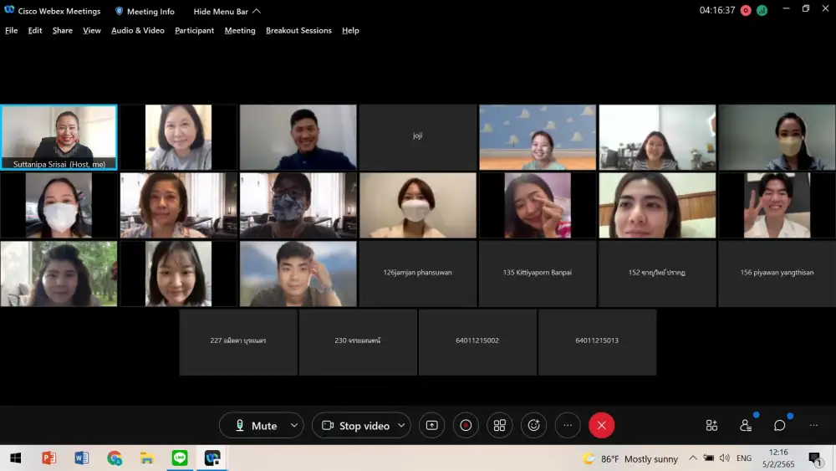Screen dimensions: 836x471
Task: Open the Breakout Sessions menu
Action: (x=298, y=30)
